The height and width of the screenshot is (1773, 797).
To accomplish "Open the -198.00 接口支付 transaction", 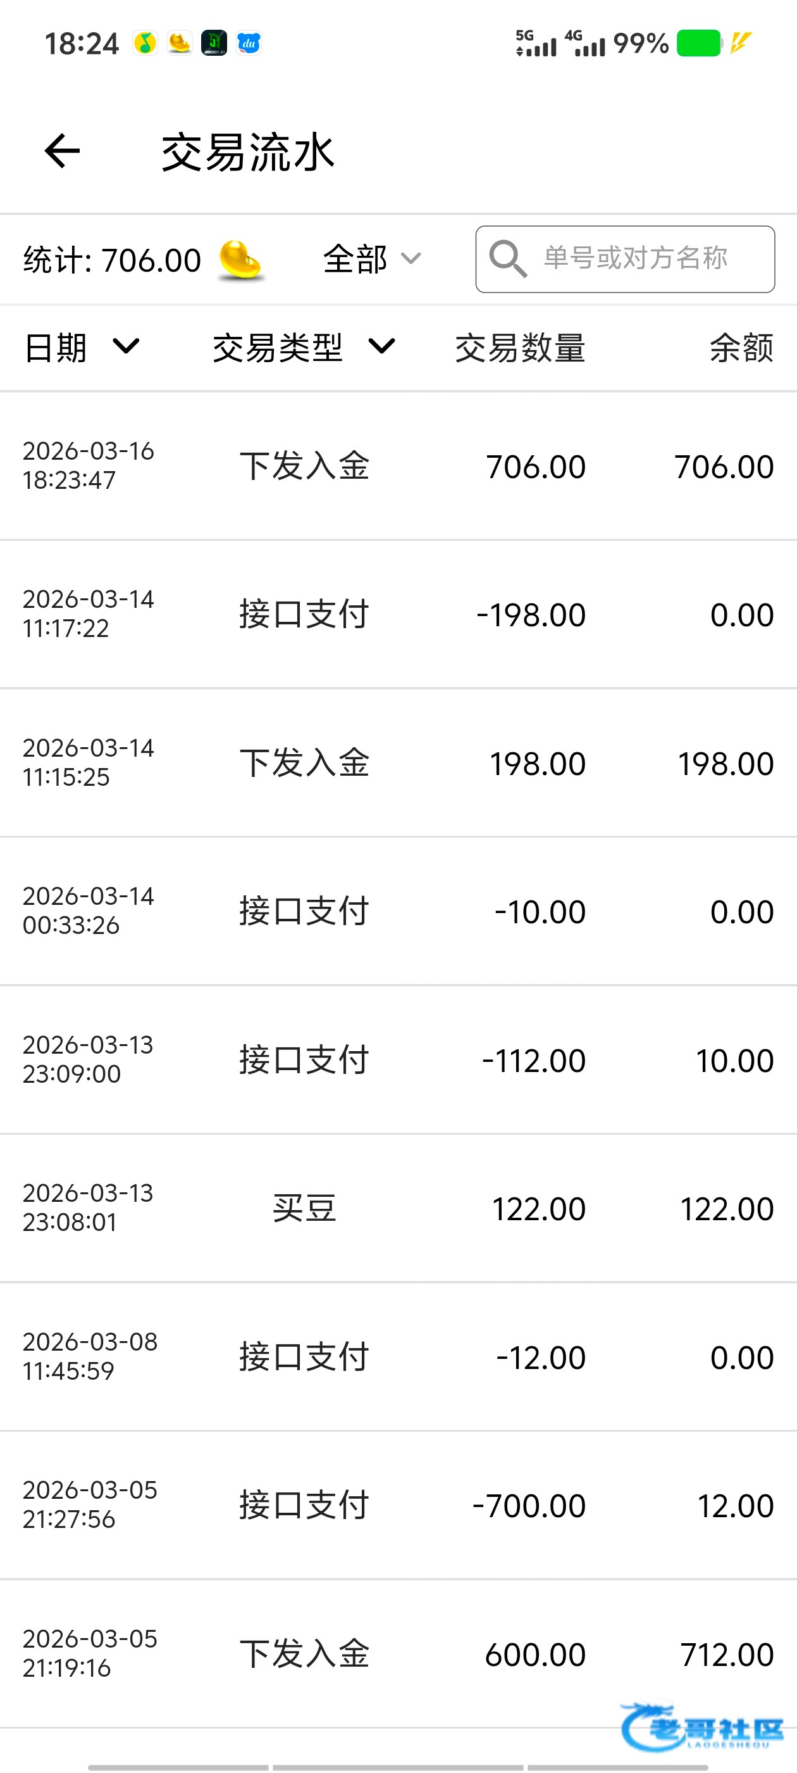I will pyautogui.click(x=398, y=614).
